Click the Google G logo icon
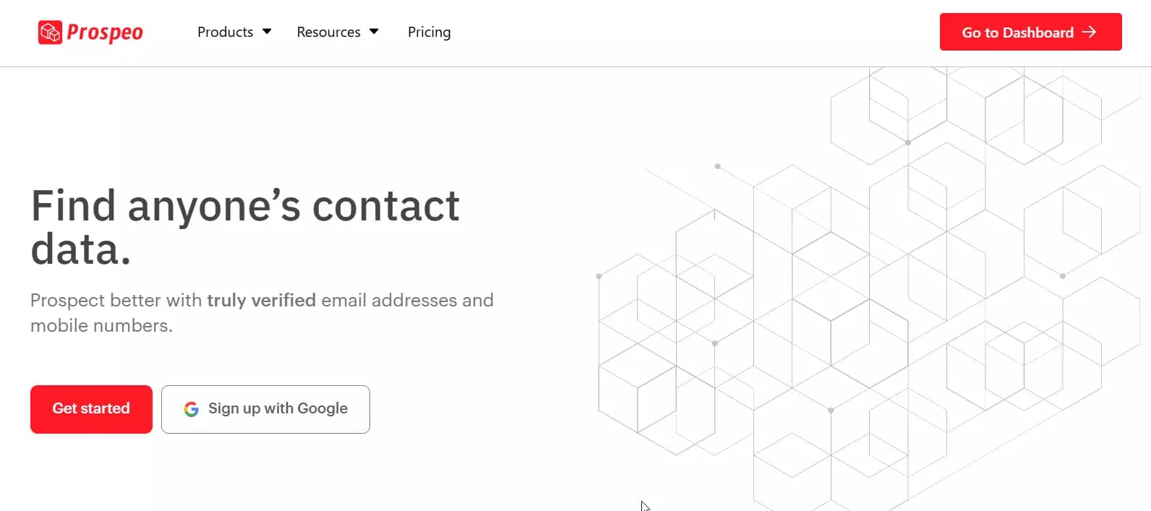Viewport: 1151px width, 511px height. click(x=191, y=410)
